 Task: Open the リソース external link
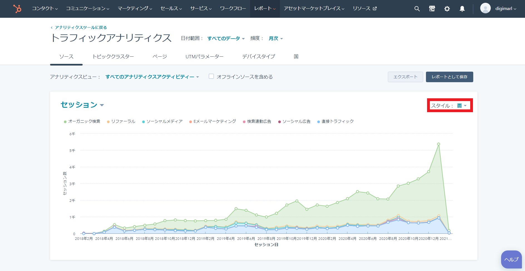tap(365, 9)
